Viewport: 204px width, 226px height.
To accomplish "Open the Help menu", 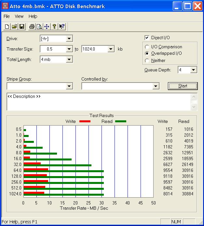I will [x=33, y=16].
